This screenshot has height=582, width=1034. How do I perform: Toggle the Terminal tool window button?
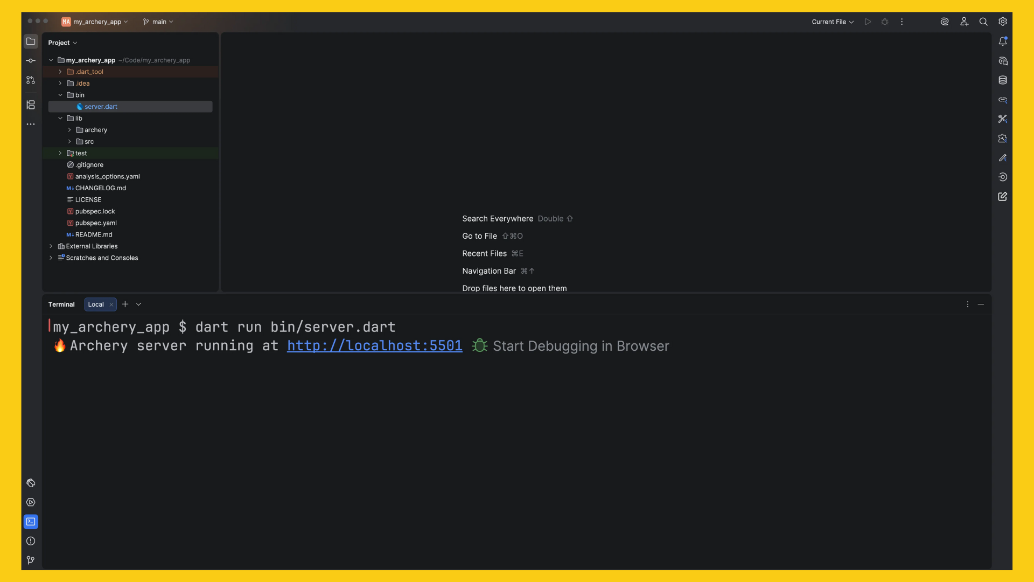(x=31, y=521)
